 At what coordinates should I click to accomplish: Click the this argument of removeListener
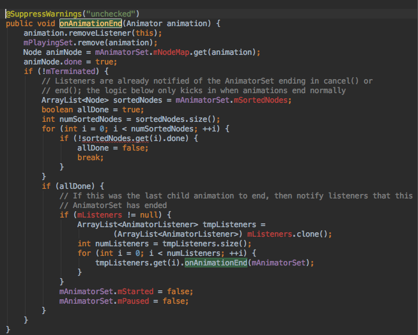[144, 33]
